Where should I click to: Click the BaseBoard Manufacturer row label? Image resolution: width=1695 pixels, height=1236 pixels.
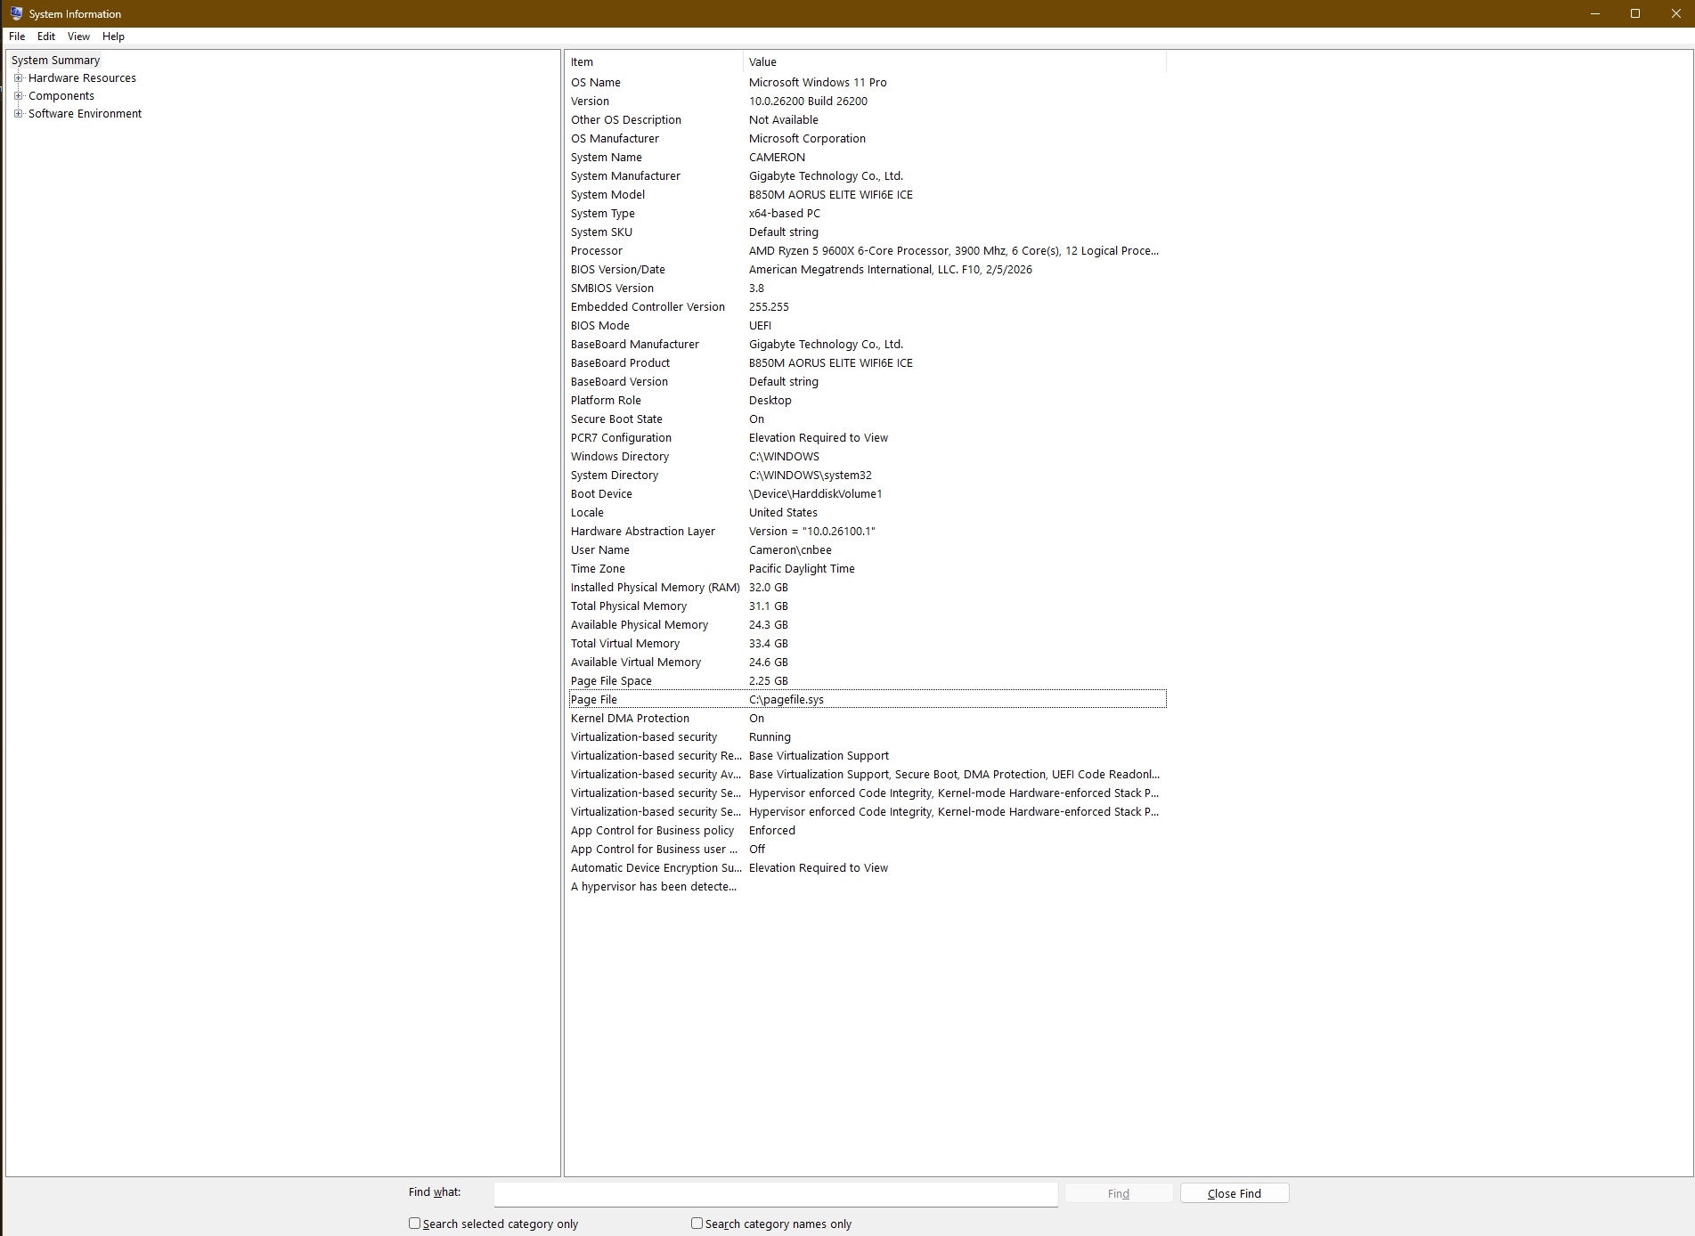[635, 345]
